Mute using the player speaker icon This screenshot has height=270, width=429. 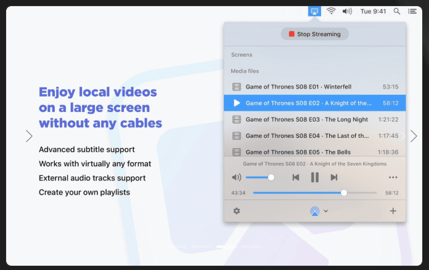click(237, 178)
